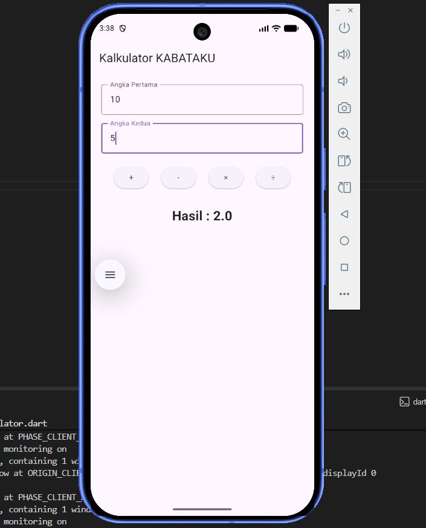Focus the Angka Pertama input field
This screenshot has height=528, width=426.
pos(202,99)
